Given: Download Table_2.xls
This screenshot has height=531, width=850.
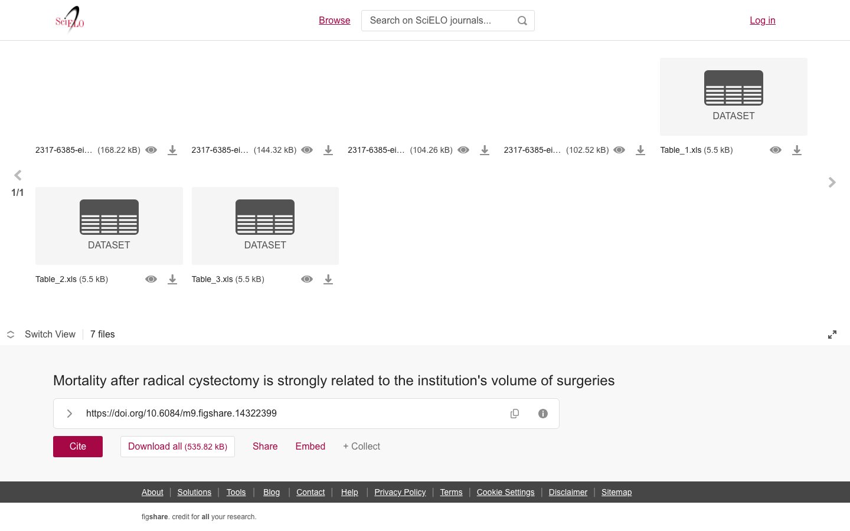Looking at the screenshot, I should [x=172, y=279].
